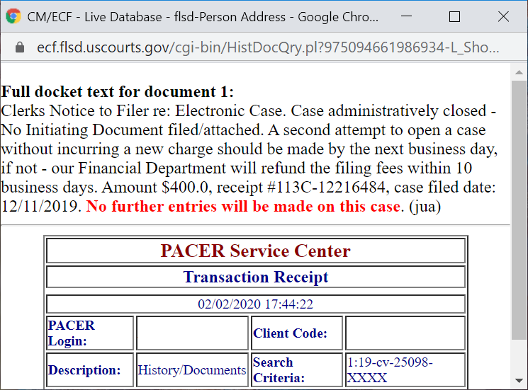528x390 pixels.
Task: Click the red "No further entries" notice
Action: click(243, 207)
